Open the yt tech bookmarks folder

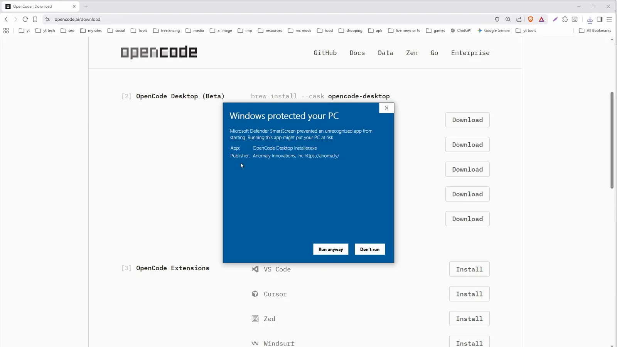tap(45, 30)
